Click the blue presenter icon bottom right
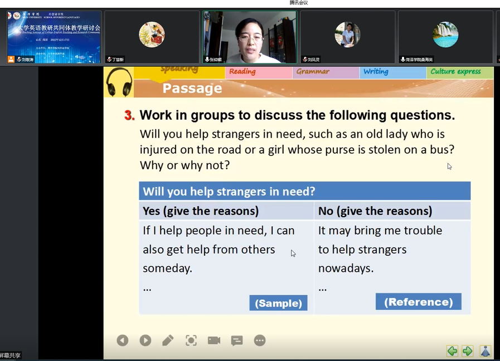This screenshot has width=500, height=361. pyautogui.click(x=486, y=351)
